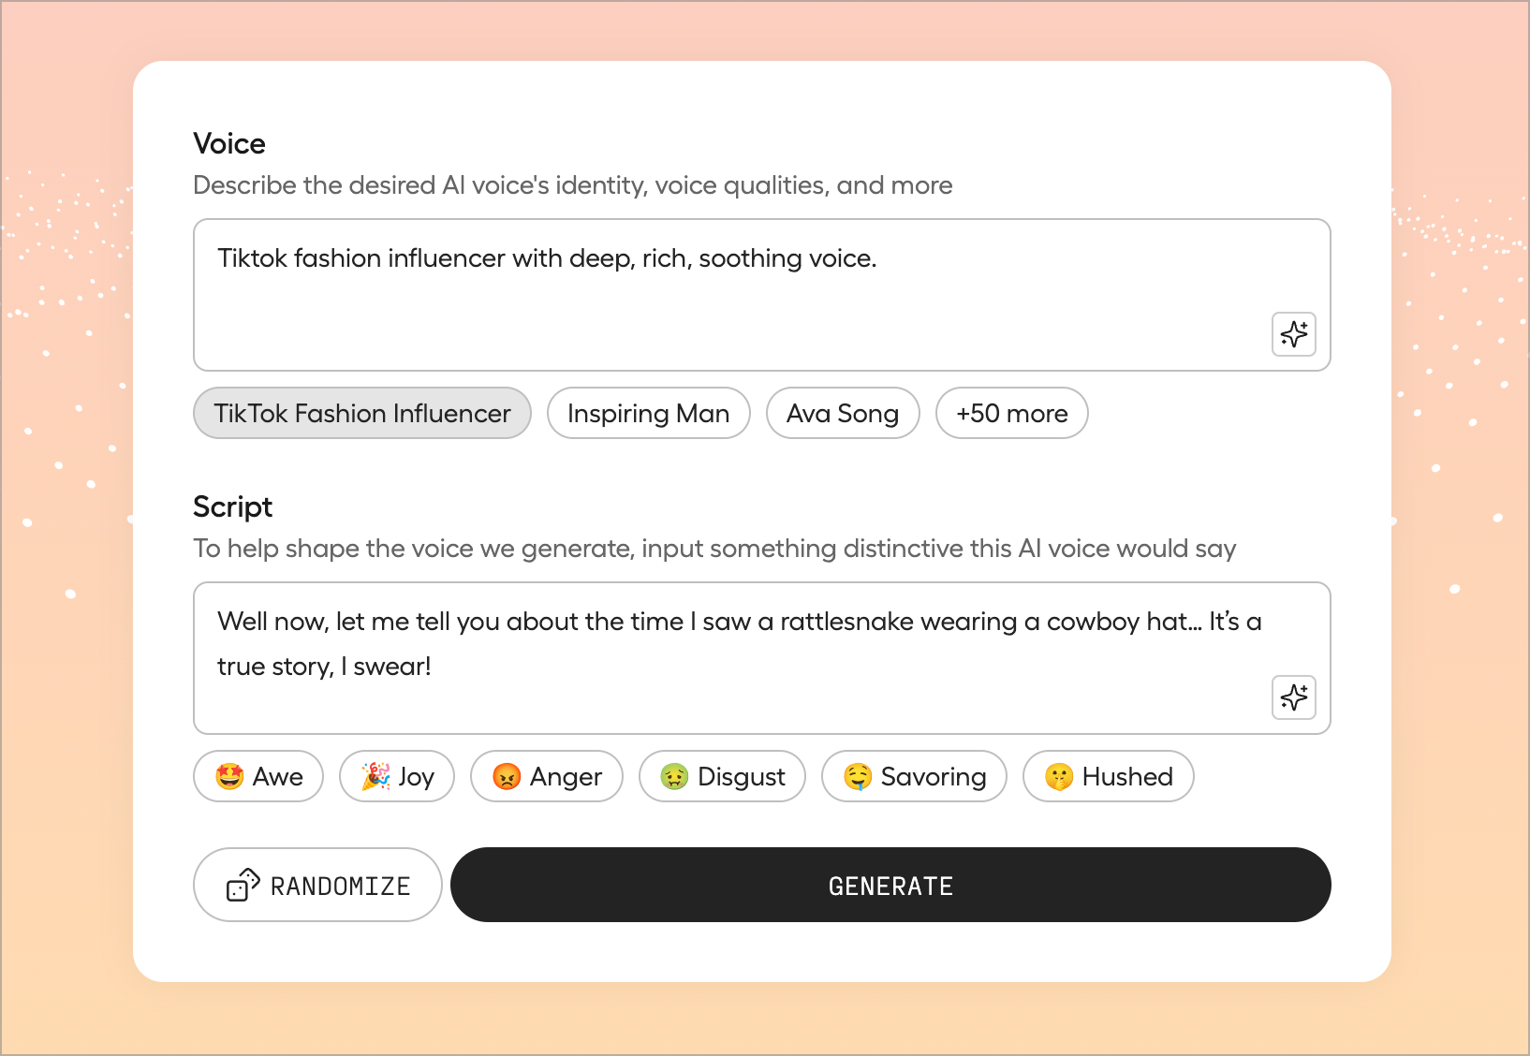Switch to the Ava Song voice preset
This screenshot has height=1056, width=1530.
coord(843,413)
